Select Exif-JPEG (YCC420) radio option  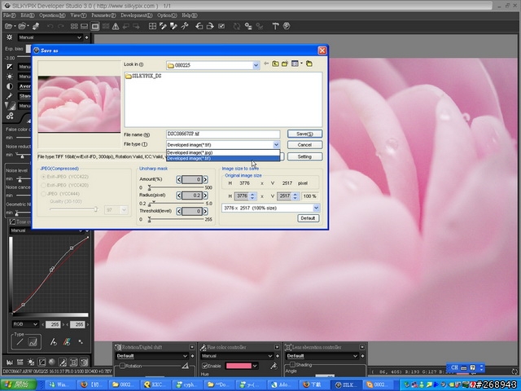43,185
